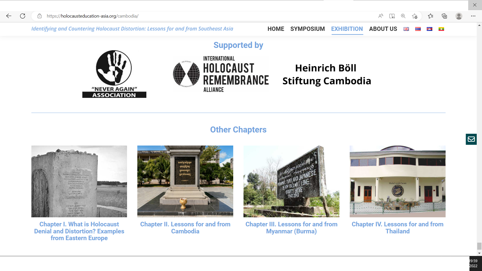
Task: Open the HOME menu item
Action: click(276, 29)
